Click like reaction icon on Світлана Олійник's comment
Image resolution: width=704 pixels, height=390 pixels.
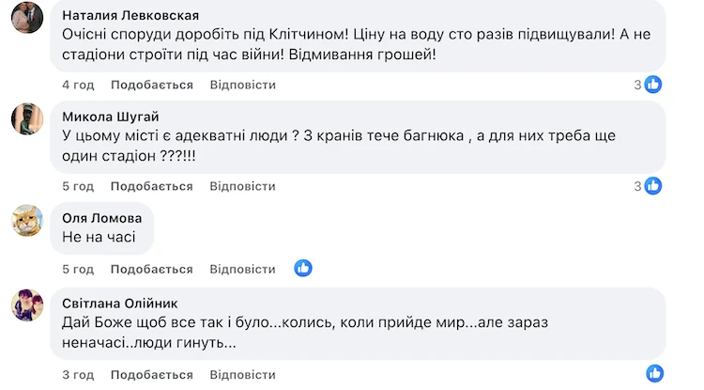653,373
